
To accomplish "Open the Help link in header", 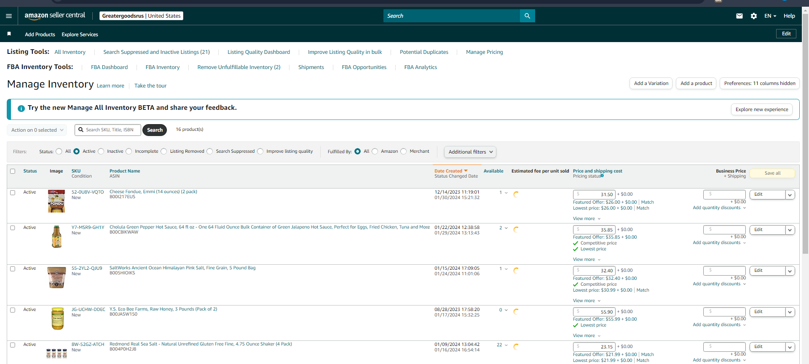I will coord(789,16).
